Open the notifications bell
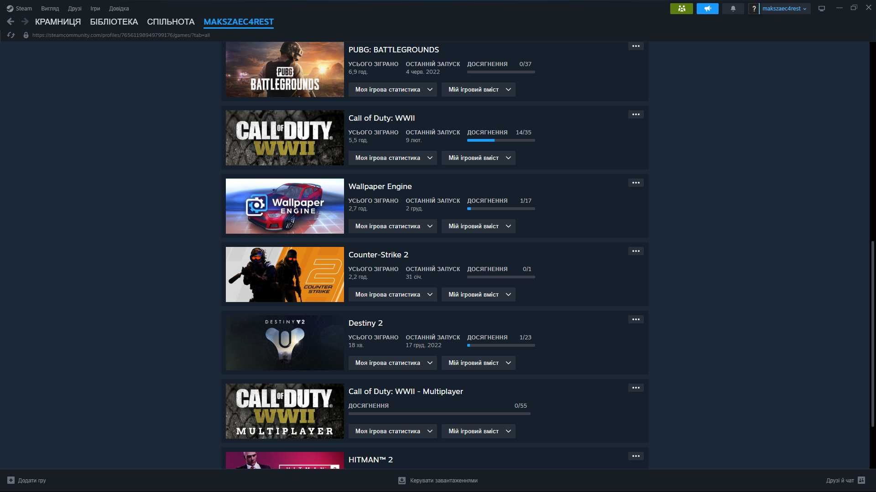 (x=733, y=8)
